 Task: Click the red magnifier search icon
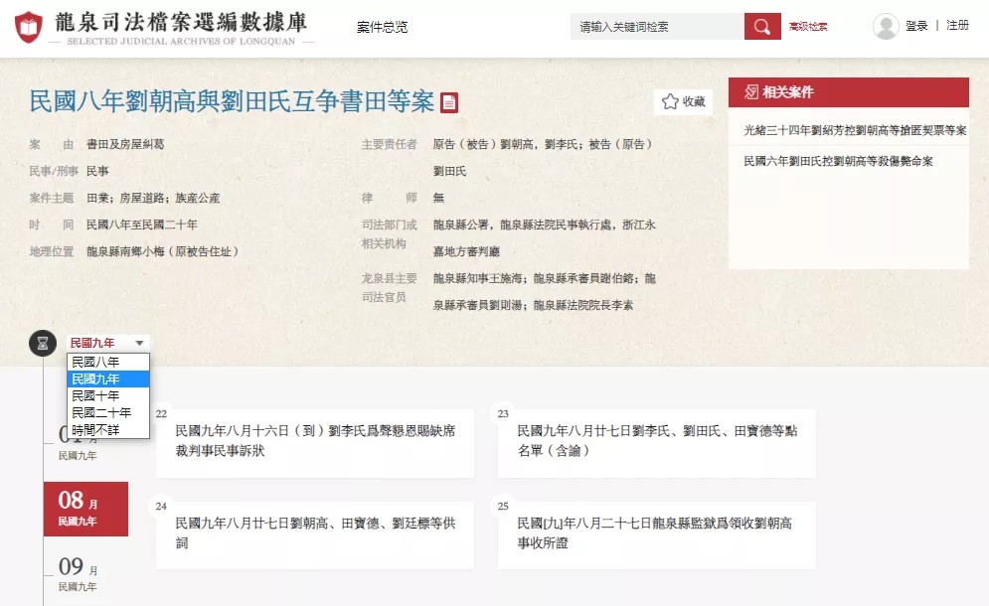761,25
